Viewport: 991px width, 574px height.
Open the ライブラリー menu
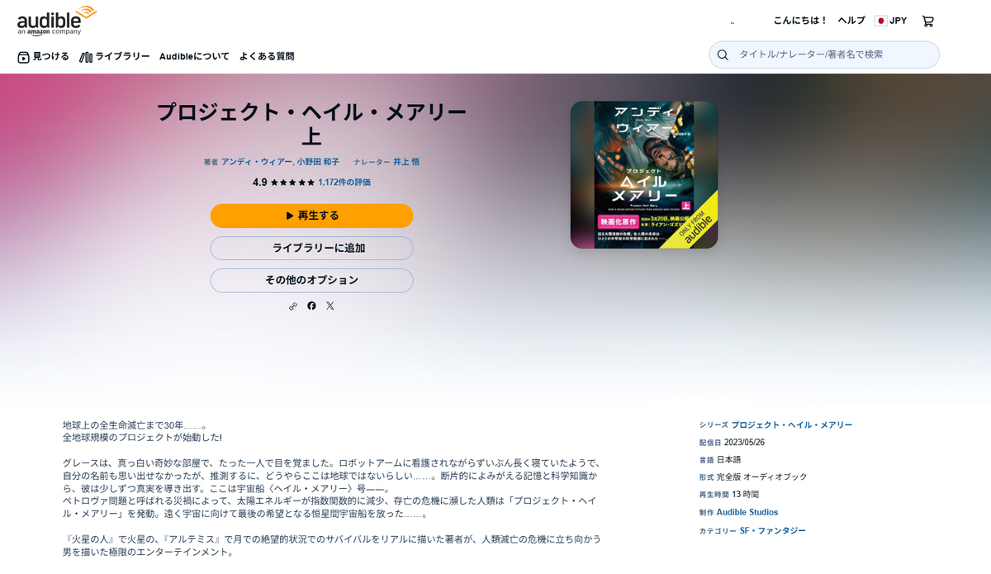[115, 56]
